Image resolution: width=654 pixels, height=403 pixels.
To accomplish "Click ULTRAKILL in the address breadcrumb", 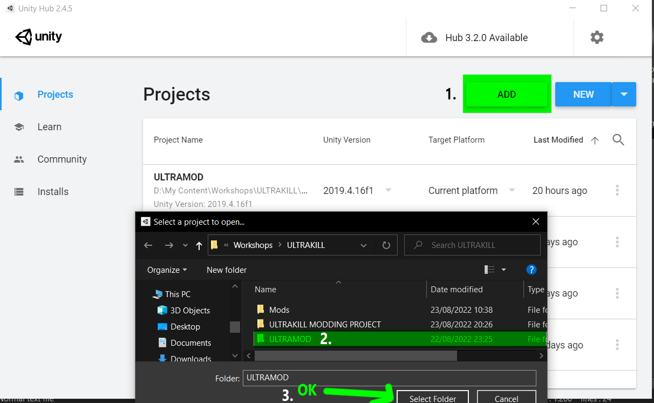I will (306, 245).
